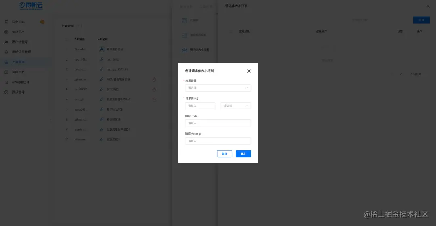Click the test_1012 API code cell
Viewport: 436px width, 226px height.
81,59
